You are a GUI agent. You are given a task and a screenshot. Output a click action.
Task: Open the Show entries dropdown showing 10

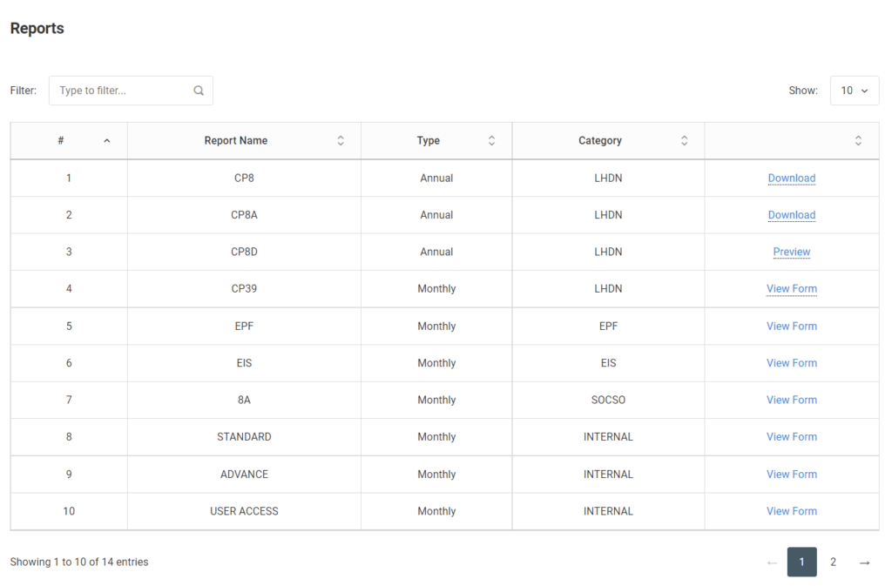855,91
